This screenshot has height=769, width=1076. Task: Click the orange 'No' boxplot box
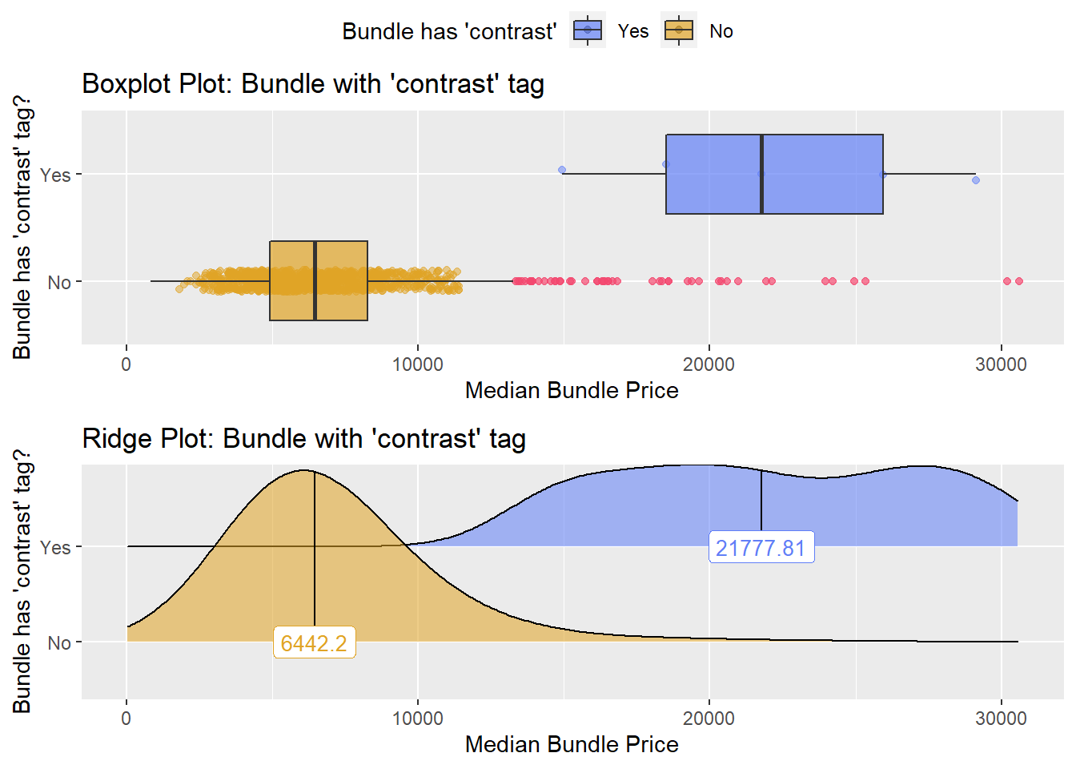(319, 280)
